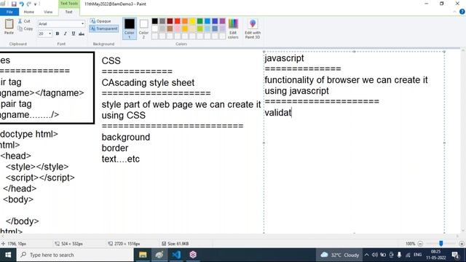Click the '<style></style>' text on canvas
Viewport: 466px width, 262px height.
point(37,167)
